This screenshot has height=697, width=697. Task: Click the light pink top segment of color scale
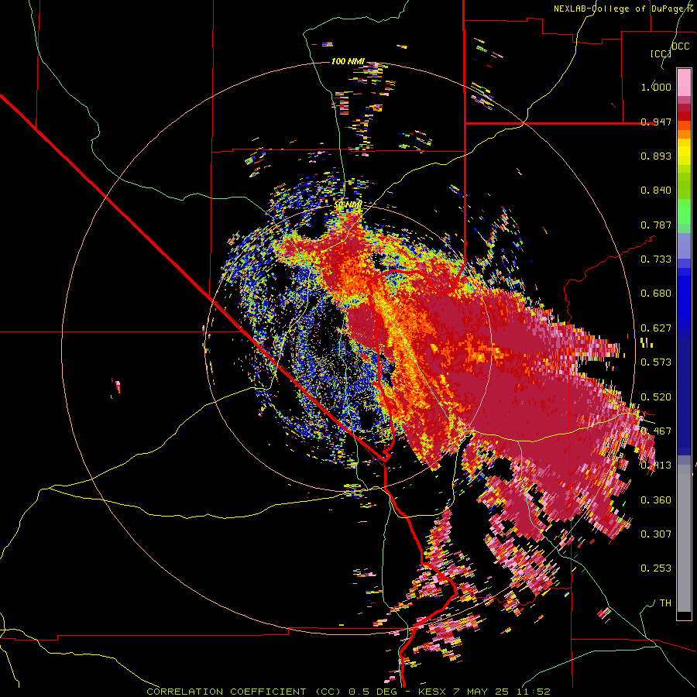684,83
